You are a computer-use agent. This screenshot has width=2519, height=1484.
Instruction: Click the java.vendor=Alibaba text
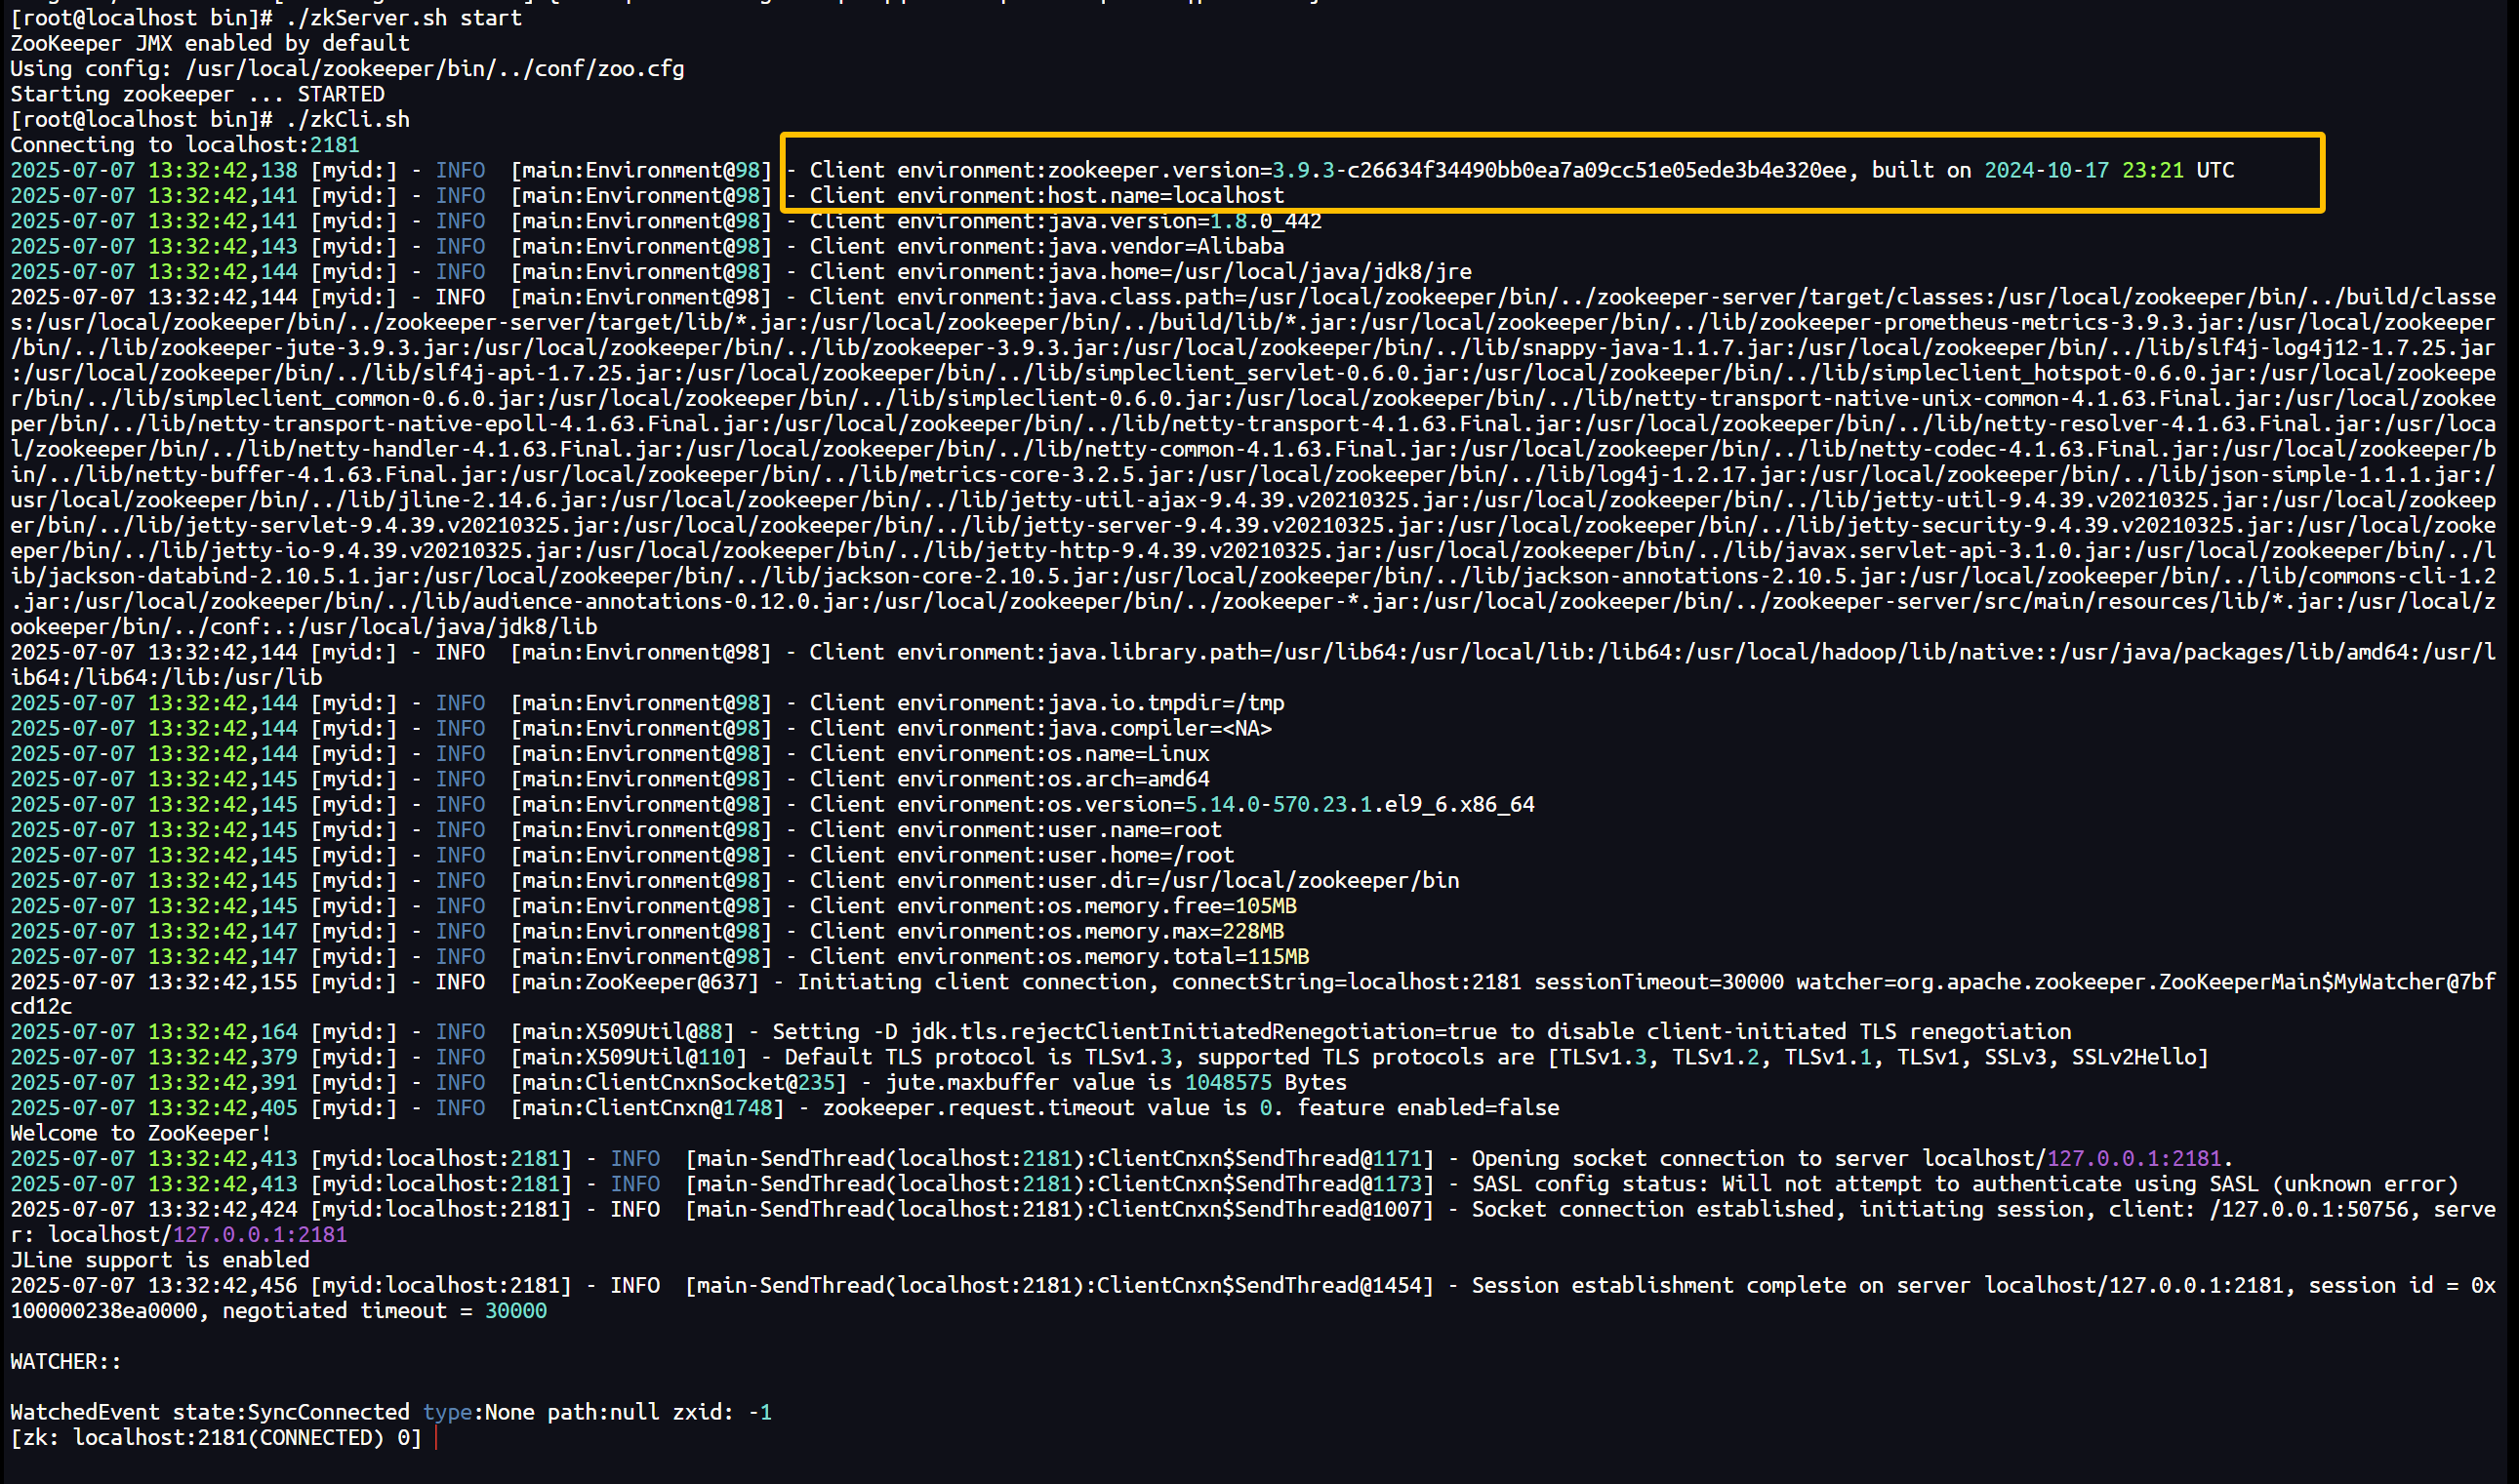1165,246
